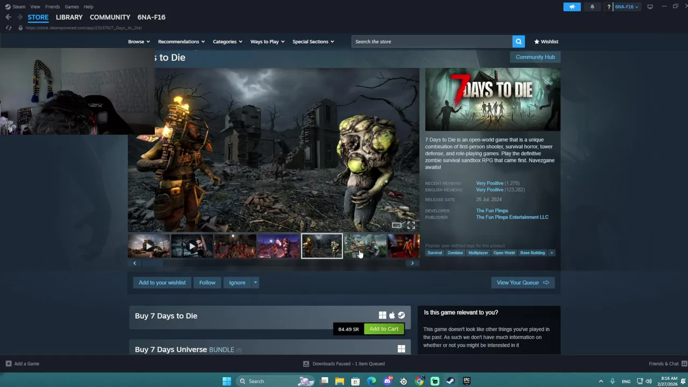Open the announcements megaphone icon
The image size is (688, 387).
(572, 6)
